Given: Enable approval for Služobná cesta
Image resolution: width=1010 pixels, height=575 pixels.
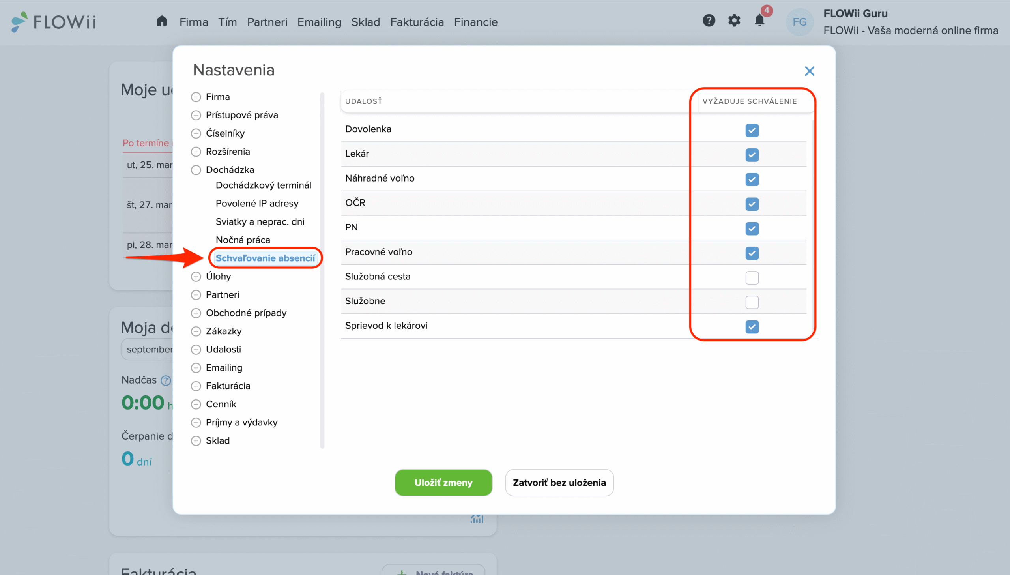Looking at the screenshot, I should coord(752,277).
